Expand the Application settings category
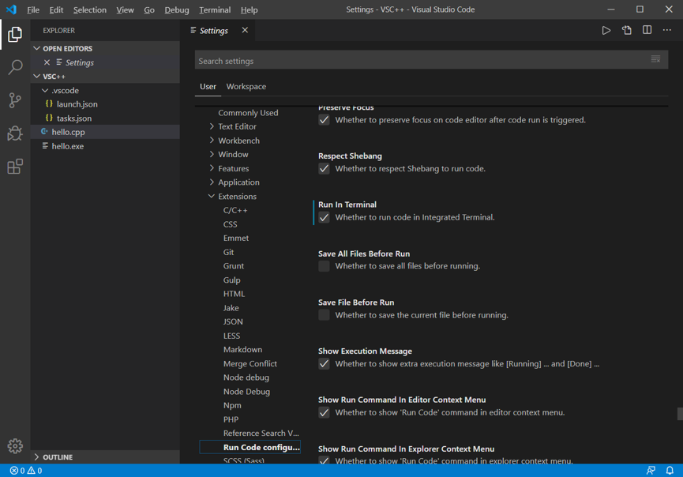The image size is (683, 477). point(212,182)
